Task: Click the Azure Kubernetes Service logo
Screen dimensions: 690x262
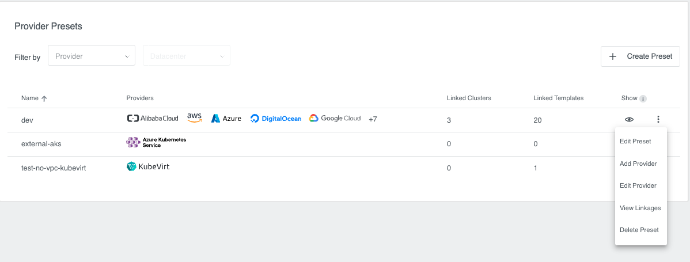Action: pos(156,142)
